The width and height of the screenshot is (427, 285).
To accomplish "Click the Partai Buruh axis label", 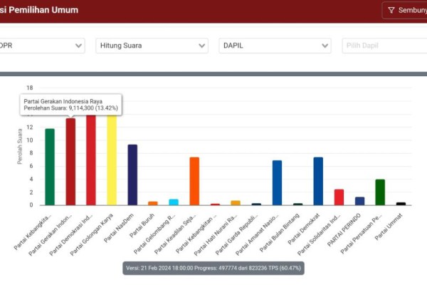I will point(142,226).
